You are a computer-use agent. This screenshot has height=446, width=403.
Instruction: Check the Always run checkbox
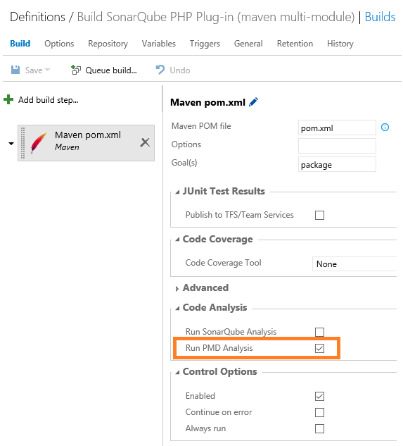[x=319, y=428]
